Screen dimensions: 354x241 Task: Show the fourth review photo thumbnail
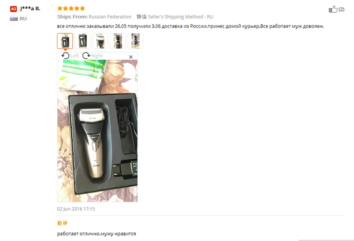(x=118, y=41)
